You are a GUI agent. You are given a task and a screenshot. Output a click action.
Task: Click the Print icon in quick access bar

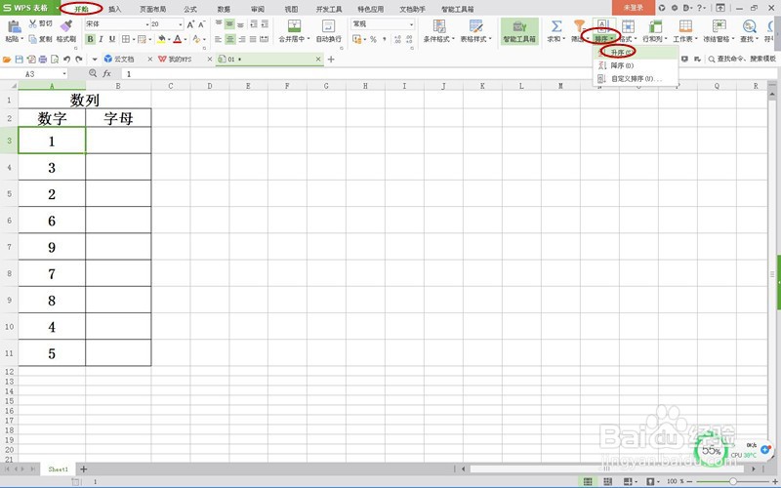click(x=43, y=60)
